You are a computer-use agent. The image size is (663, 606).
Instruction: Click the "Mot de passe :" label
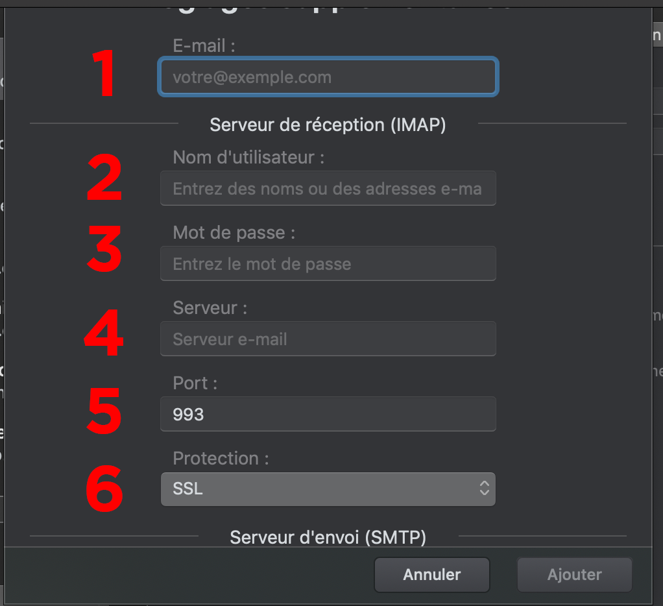coord(234,232)
